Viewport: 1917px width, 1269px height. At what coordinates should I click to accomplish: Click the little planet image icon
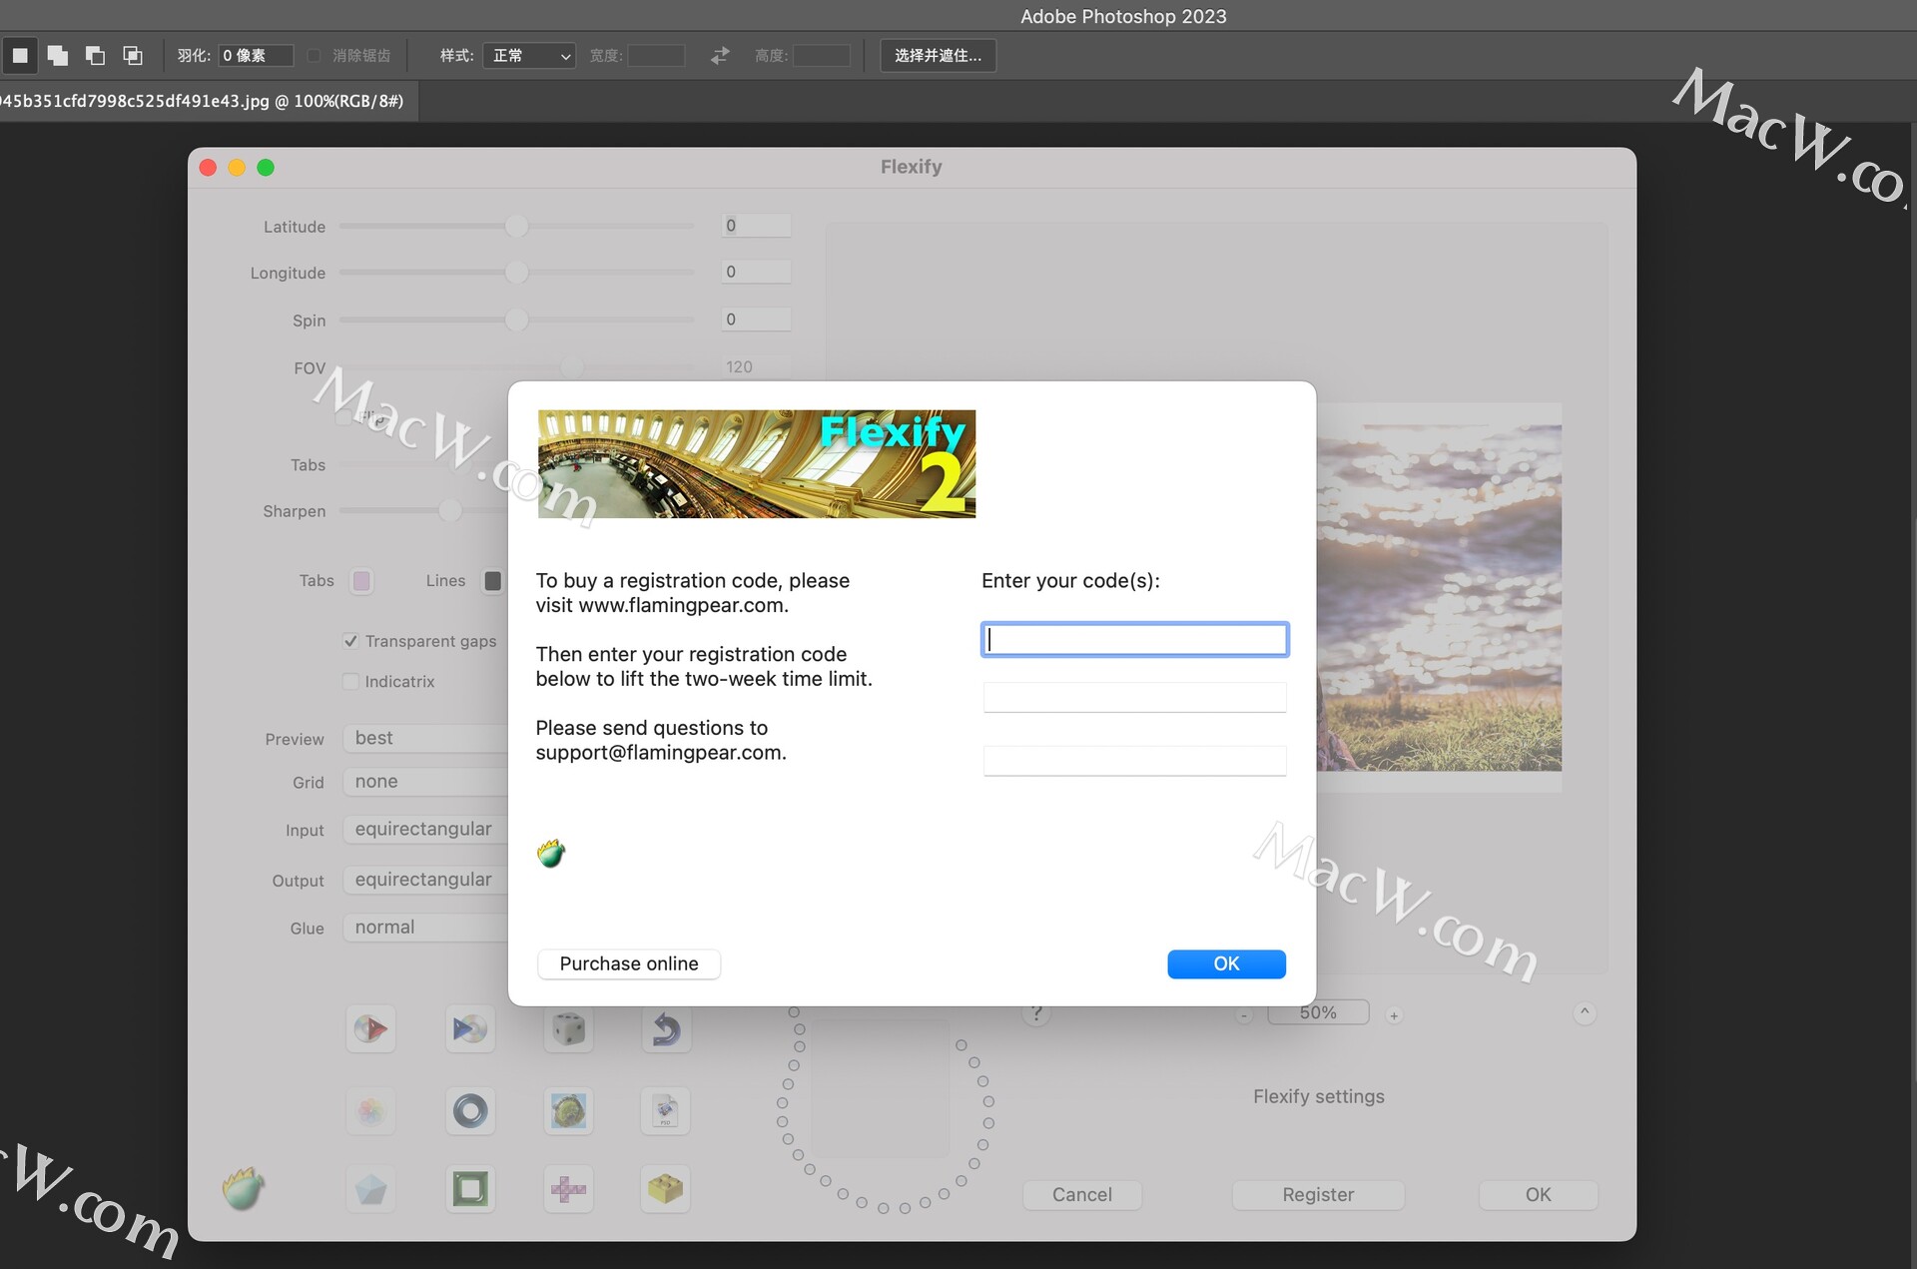coord(568,1110)
